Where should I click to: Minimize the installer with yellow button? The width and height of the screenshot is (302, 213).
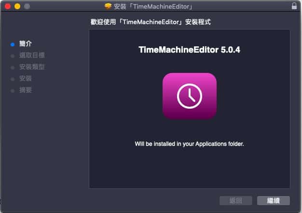point(17,6)
